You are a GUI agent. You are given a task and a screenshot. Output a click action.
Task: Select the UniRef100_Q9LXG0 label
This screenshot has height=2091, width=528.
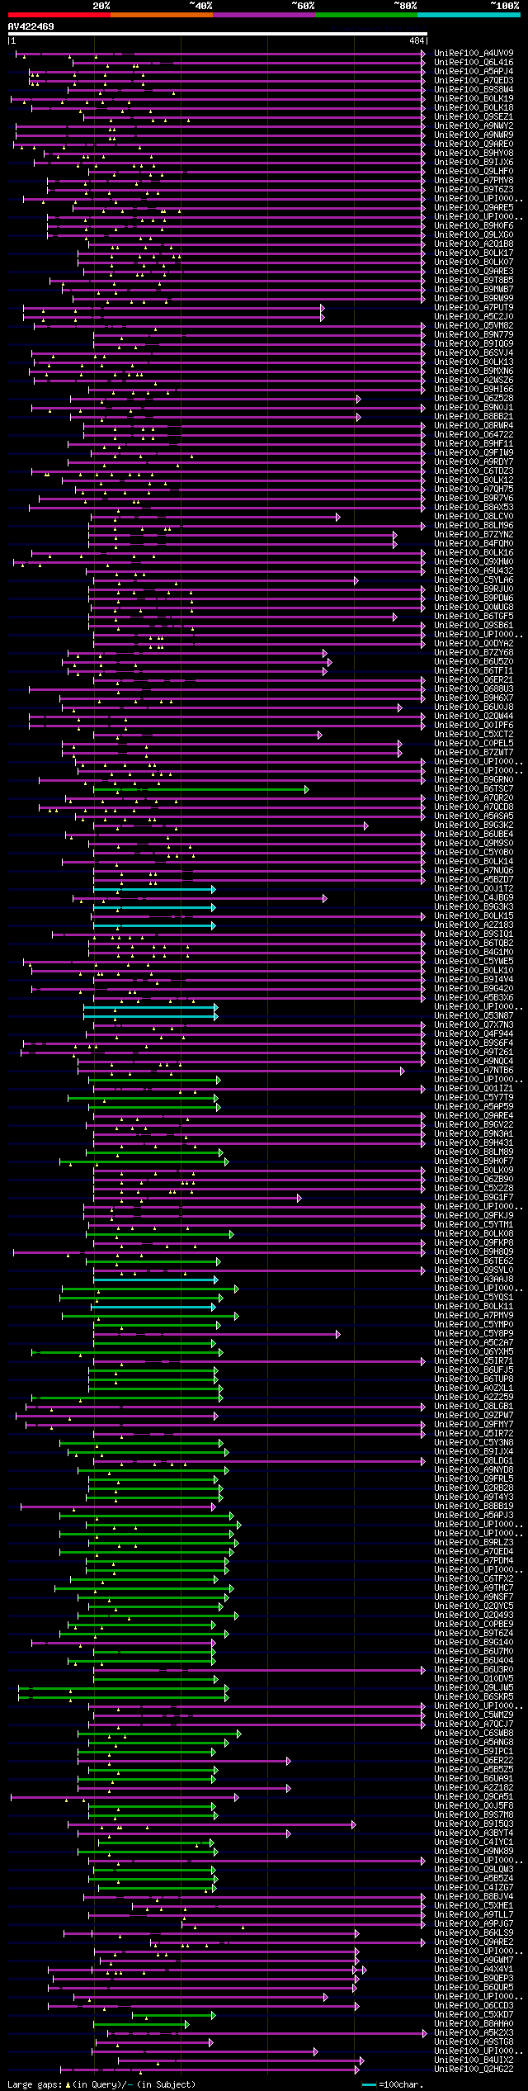474,235
